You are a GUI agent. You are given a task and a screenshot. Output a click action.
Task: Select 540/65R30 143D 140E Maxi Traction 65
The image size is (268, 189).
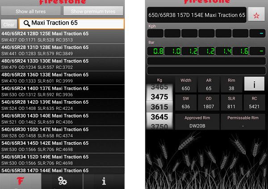[62, 119]
